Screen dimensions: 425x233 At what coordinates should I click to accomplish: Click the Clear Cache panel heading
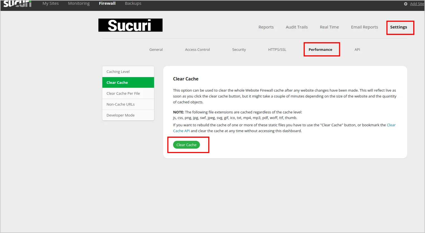tap(186, 79)
